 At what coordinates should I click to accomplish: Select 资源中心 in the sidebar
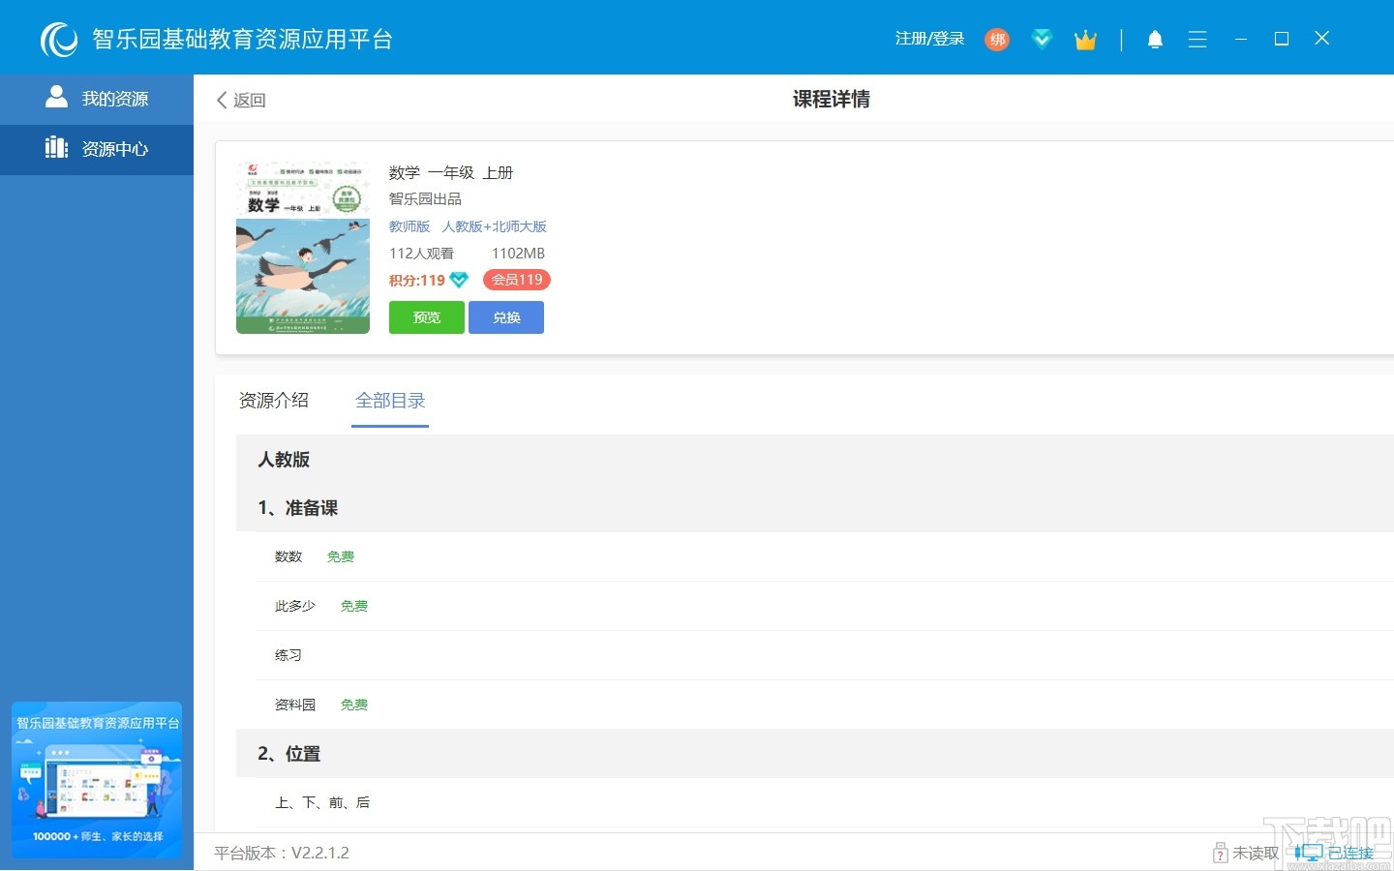pyautogui.click(x=97, y=149)
